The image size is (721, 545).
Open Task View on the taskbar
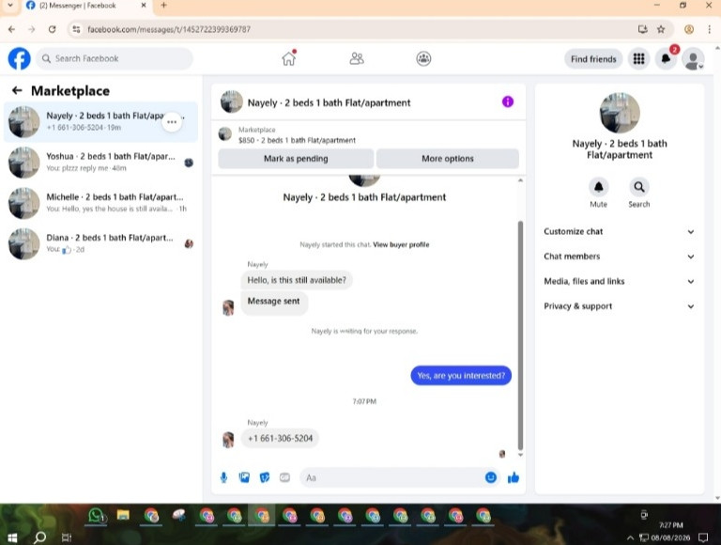pyautogui.click(x=67, y=537)
